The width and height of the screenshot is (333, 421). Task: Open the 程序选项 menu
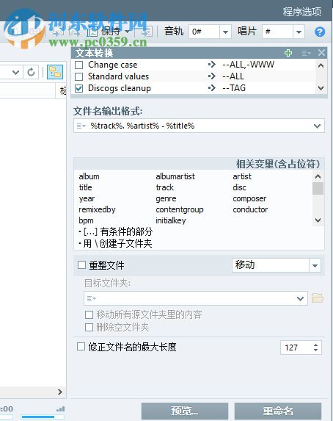click(x=302, y=12)
